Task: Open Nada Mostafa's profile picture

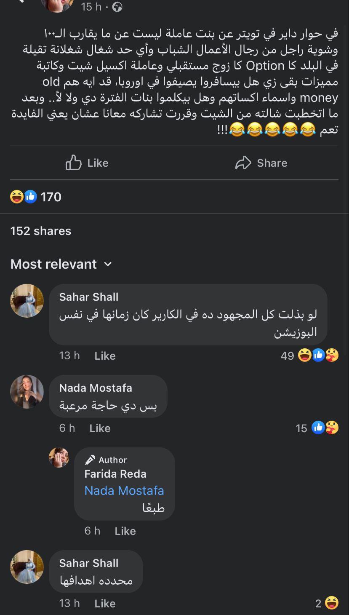Action: [27, 392]
